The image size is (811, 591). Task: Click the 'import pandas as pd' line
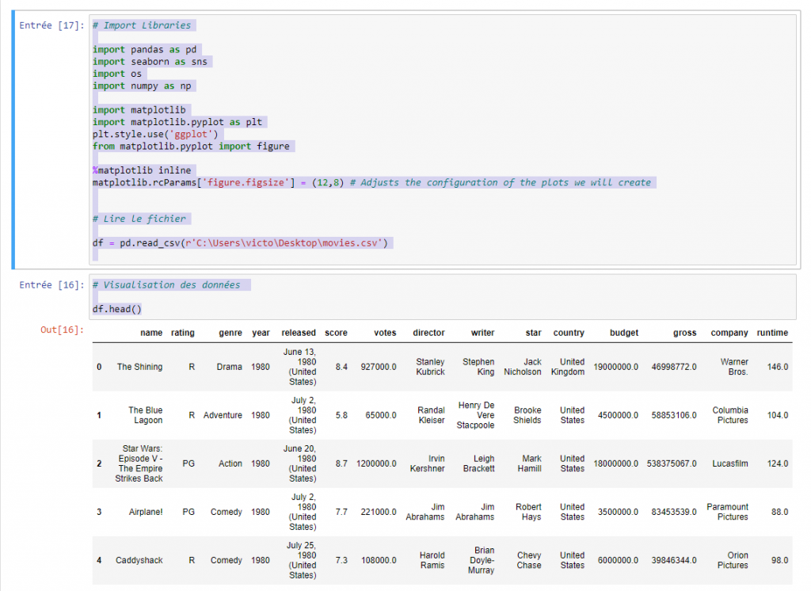[145, 50]
